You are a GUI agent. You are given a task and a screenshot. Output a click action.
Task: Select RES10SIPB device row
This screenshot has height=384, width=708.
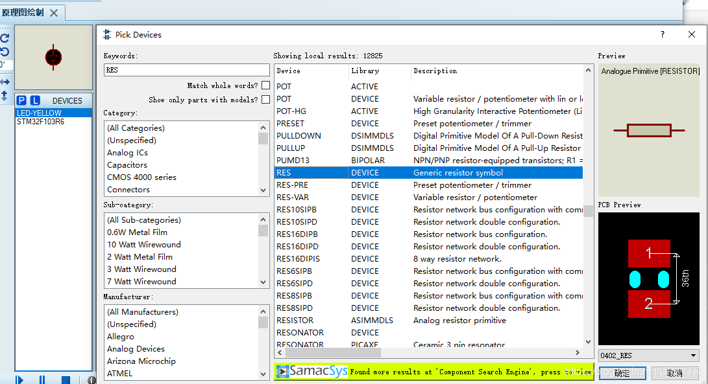pyautogui.click(x=428, y=210)
